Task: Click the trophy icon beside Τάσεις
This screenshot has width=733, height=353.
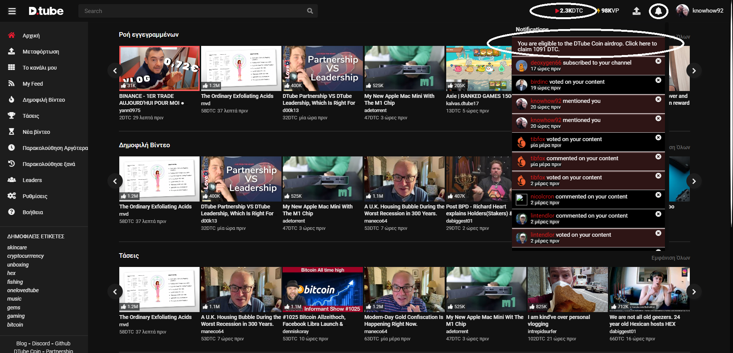Action: (11, 115)
